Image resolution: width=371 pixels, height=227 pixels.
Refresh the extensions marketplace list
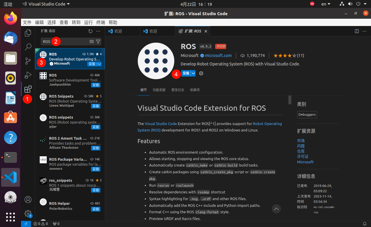(90, 31)
